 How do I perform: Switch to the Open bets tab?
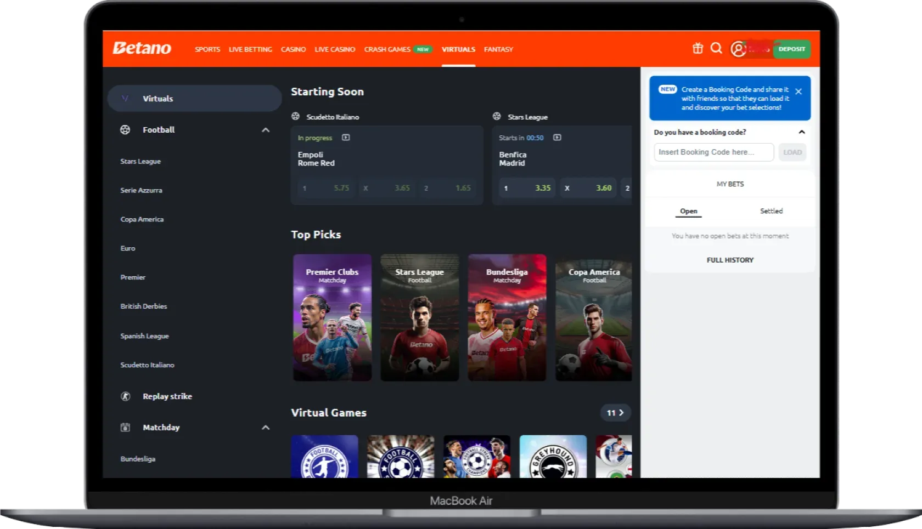pos(688,211)
